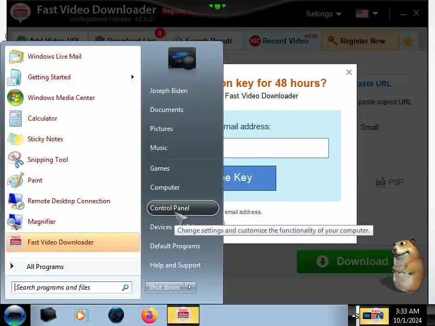This screenshot has width=435, height=326.
Task: Open the black folder taskbar icon
Action: [48, 315]
